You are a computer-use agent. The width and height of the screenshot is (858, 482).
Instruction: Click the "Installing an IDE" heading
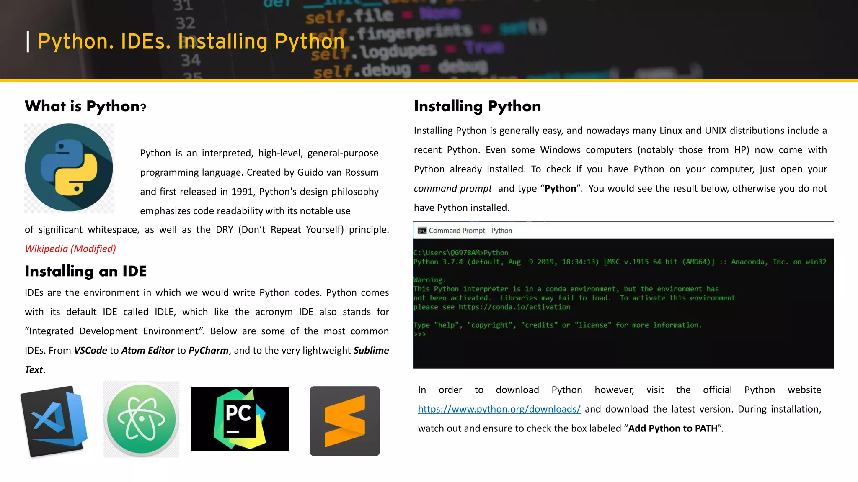pos(85,271)
